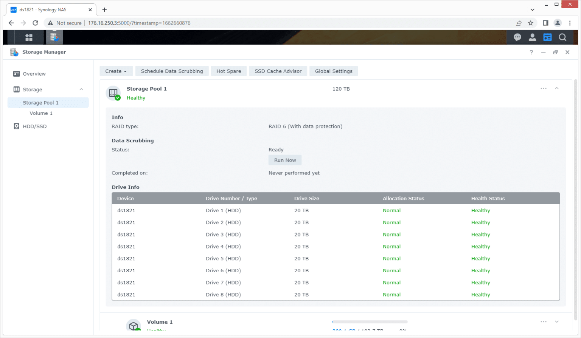Click the 120 TB pool capacity text
581x338 pixels.
(x=341, y=89)
